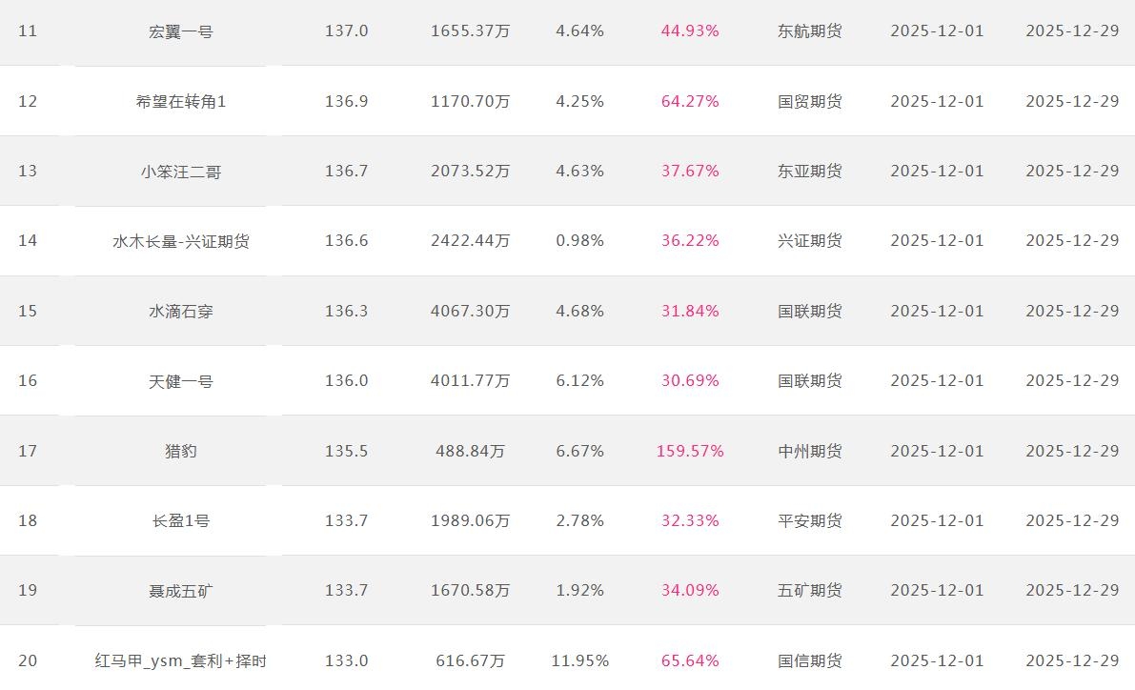This screenshot has width=1135, height=690.
Task: Select the rank number 16 cell
Action: point(28,381)
